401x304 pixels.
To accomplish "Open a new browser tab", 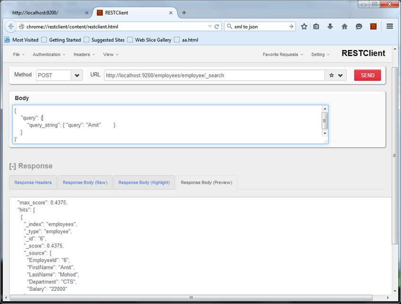I will [x=184, y=13].
